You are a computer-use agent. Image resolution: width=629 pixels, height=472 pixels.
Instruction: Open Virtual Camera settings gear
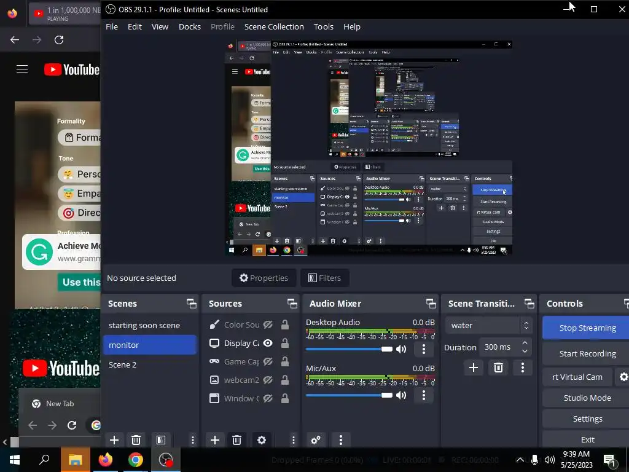tap(623, 377)
